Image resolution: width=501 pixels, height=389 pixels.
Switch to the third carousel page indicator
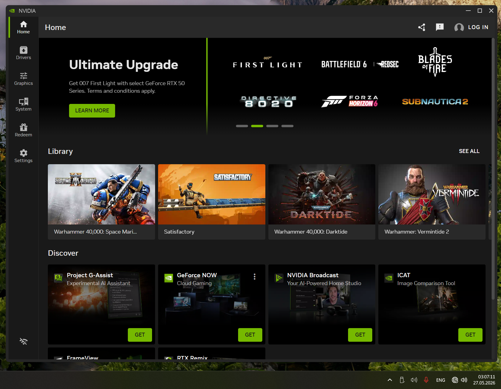[272, 126]
